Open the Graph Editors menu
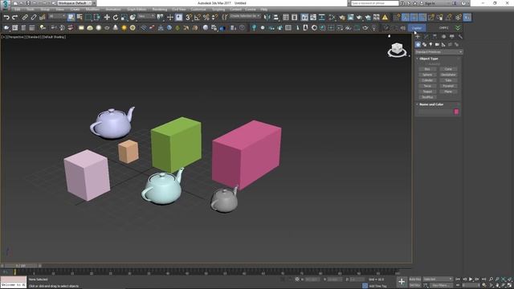 pyautogui.click(x=137, y=10)
